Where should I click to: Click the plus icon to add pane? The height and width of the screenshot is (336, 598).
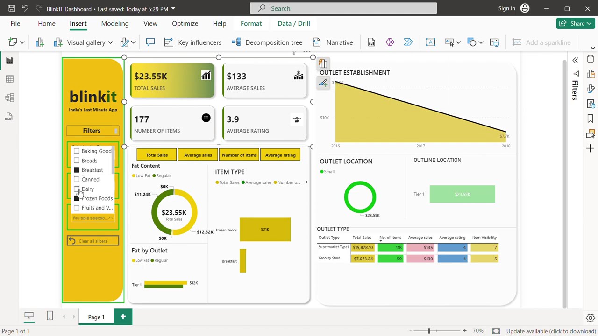point(591,149)
